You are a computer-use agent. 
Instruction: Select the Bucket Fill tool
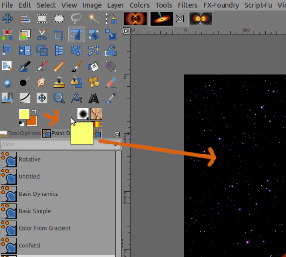(93, 66)
